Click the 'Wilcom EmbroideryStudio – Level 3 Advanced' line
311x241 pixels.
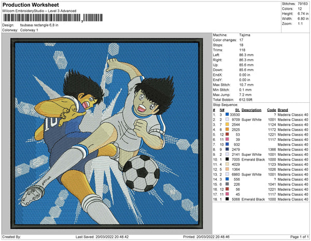coord(39,11)
